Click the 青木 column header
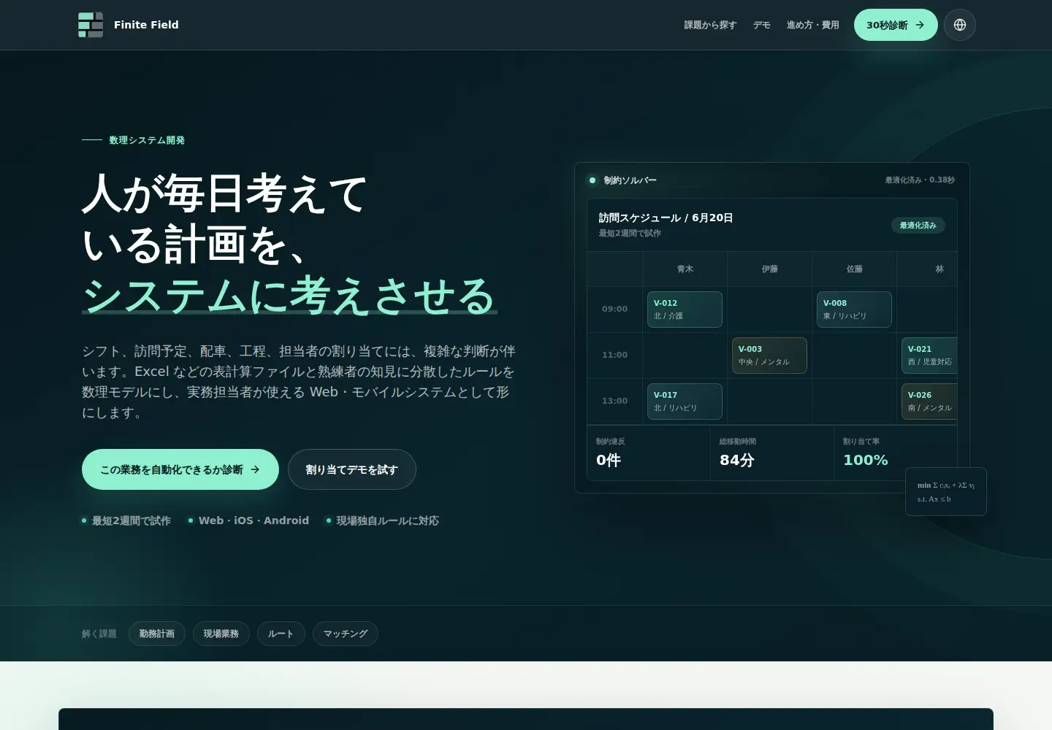This screenshot has width=1052, height=730. coord(685,269)
